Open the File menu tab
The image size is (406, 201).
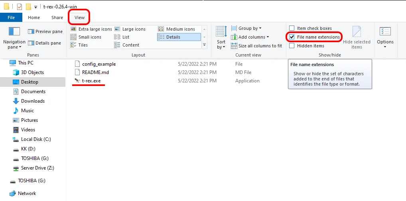11,18
